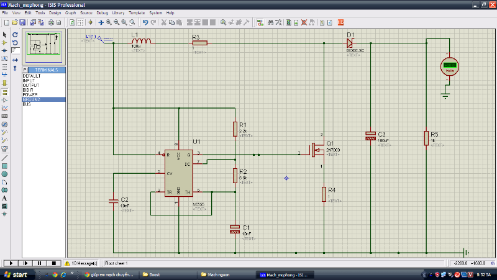Click the Undo arrow in toolbar

coord(145,22)
